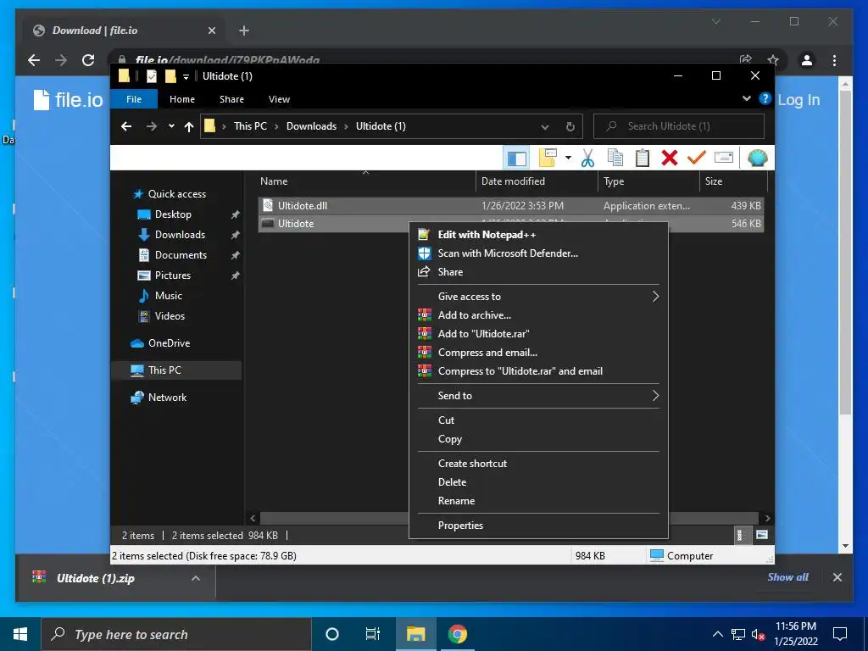Viewport: 868px width, 651px height.
Task: Expand the address bar history dropdown
Action: click(x=545, y=127)
